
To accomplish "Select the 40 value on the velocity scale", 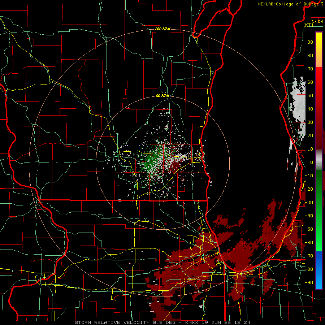I will [x=310, y=109].
